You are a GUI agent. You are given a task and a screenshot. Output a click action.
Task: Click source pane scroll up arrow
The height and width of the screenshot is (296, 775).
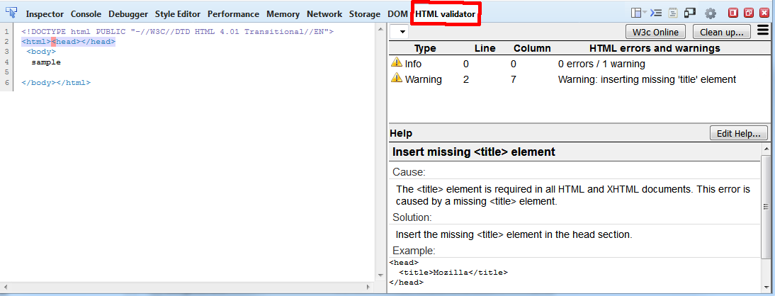tap(380, 29)
